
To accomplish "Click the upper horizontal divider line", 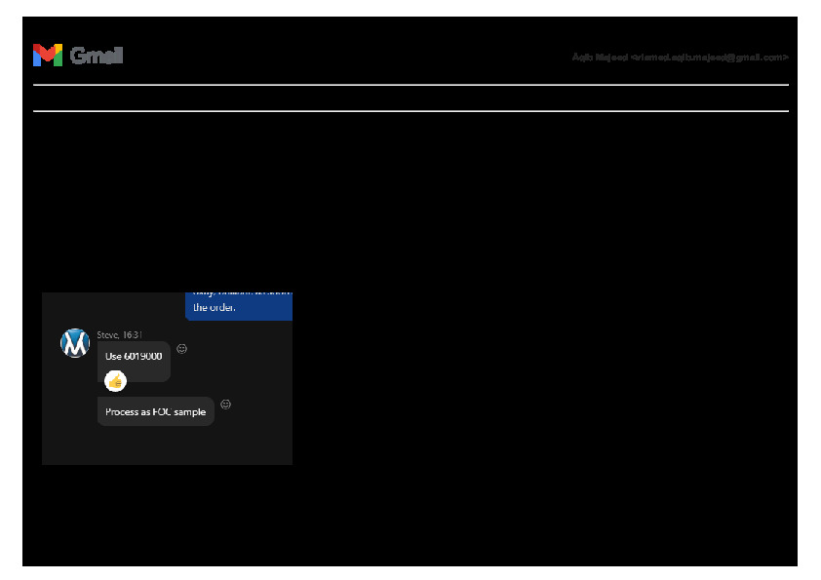I will coord(410,85).
